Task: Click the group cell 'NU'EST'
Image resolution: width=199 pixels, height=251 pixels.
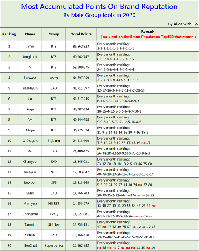Action: (54, 204)
